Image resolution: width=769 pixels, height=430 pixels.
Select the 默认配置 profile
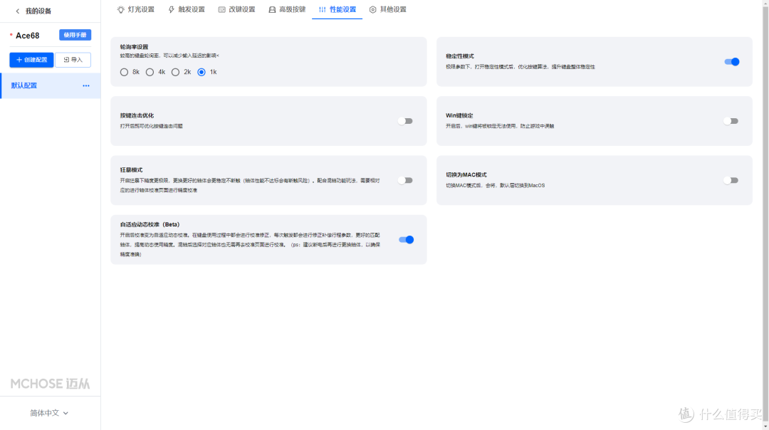click(x=50, y=86)
